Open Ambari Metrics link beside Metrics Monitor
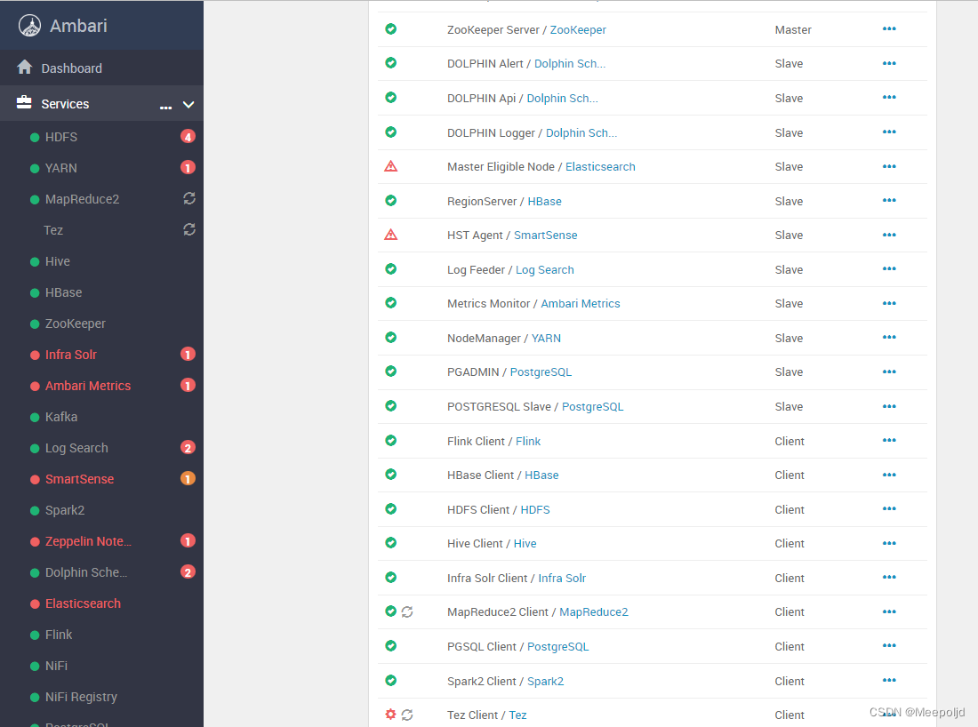 (580, 304)
